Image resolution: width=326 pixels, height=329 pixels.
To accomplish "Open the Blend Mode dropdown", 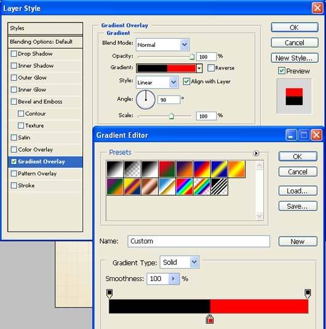I will [x=162, y=44].
